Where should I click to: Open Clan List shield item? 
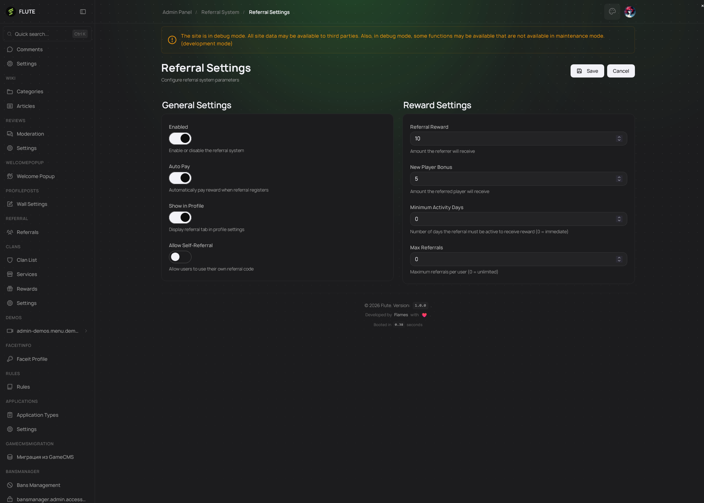pyautogui.click(x=27, y=260)
